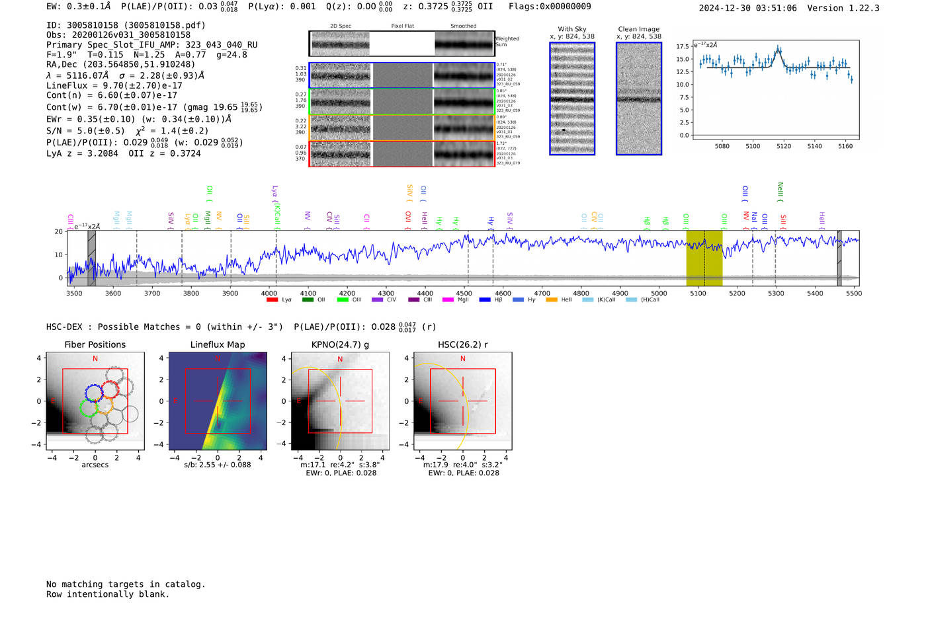
Task: Open the HSC(26.2) r image
Action: tap(462, 402)
